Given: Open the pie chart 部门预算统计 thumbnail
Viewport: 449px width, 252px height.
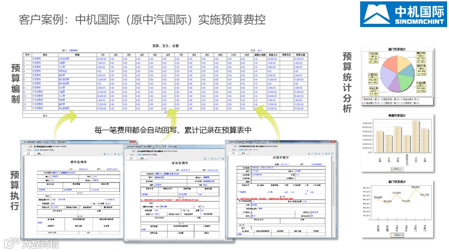Looking at the screenshot, I should pos(397,77).
